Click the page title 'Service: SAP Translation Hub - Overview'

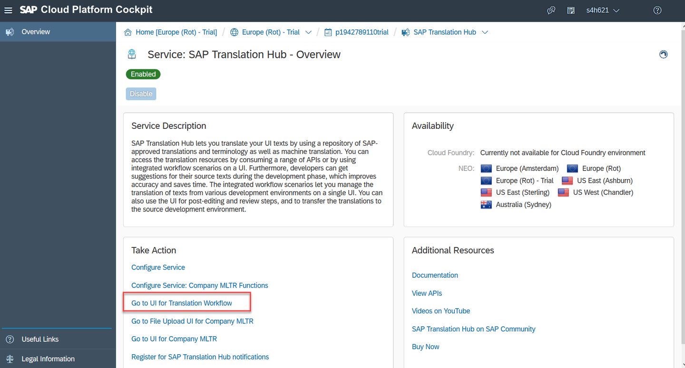coord(244,55)
